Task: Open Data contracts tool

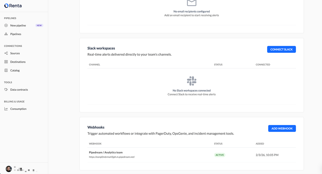Action: click(19, 90)
